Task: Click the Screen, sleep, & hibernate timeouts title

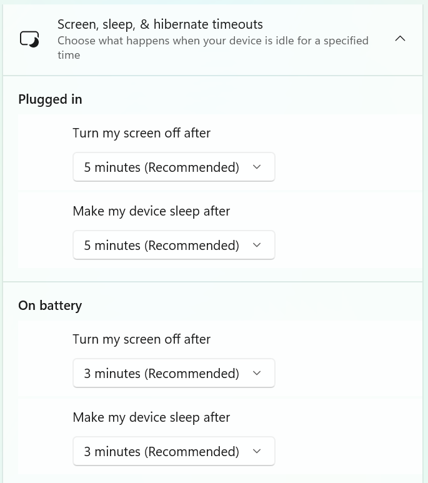Action: coord(160,24)
